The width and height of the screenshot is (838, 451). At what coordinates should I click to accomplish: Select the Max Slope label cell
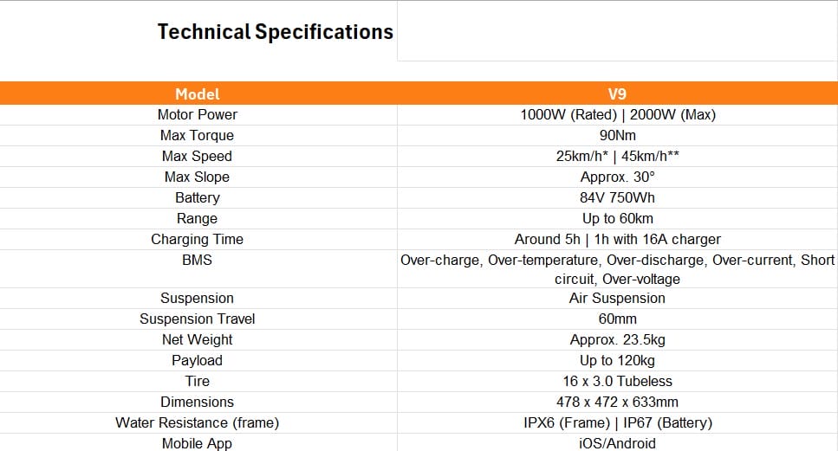point(198,177)
